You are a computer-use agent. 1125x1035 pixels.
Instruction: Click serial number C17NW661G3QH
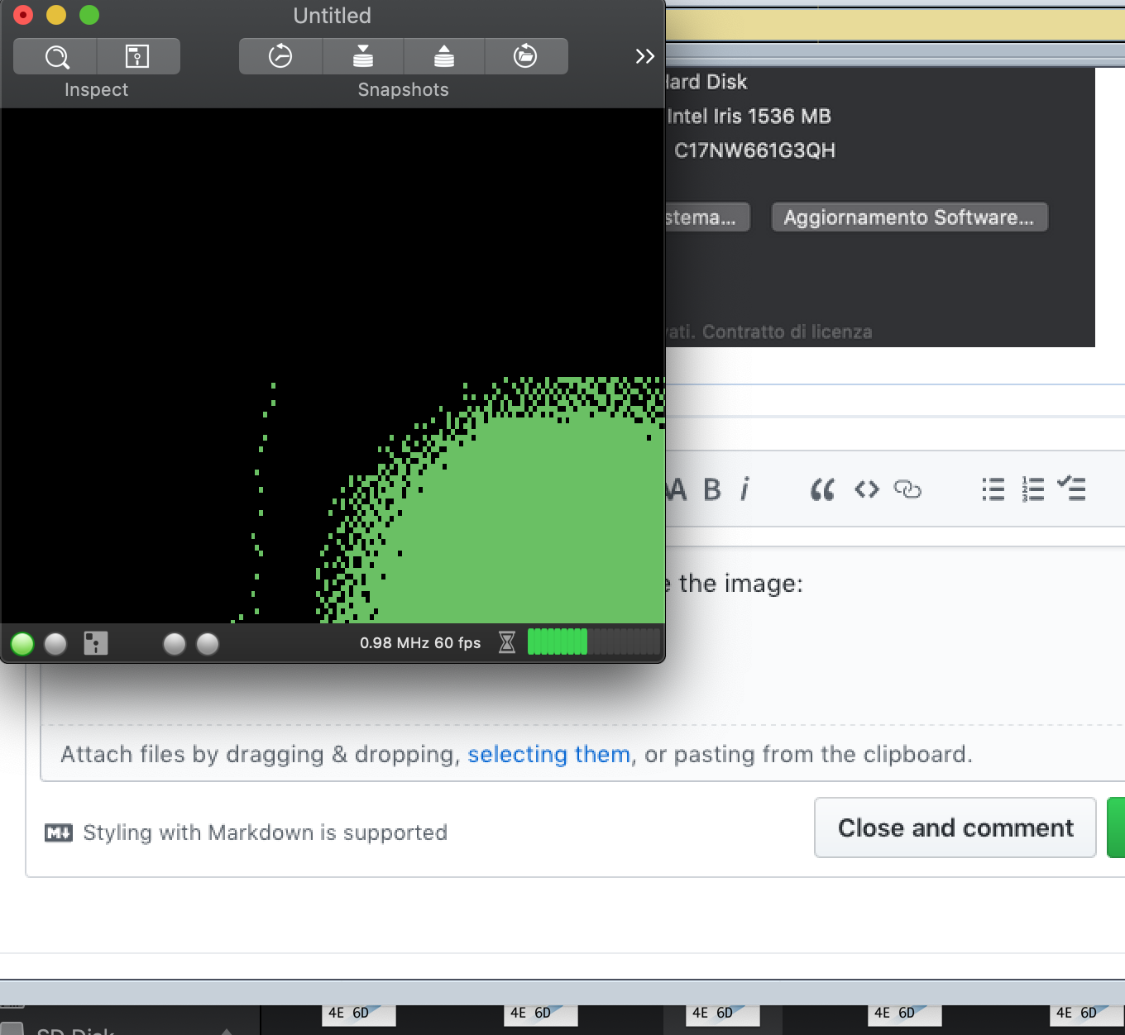pyautogui.click(x=754, y=150)
